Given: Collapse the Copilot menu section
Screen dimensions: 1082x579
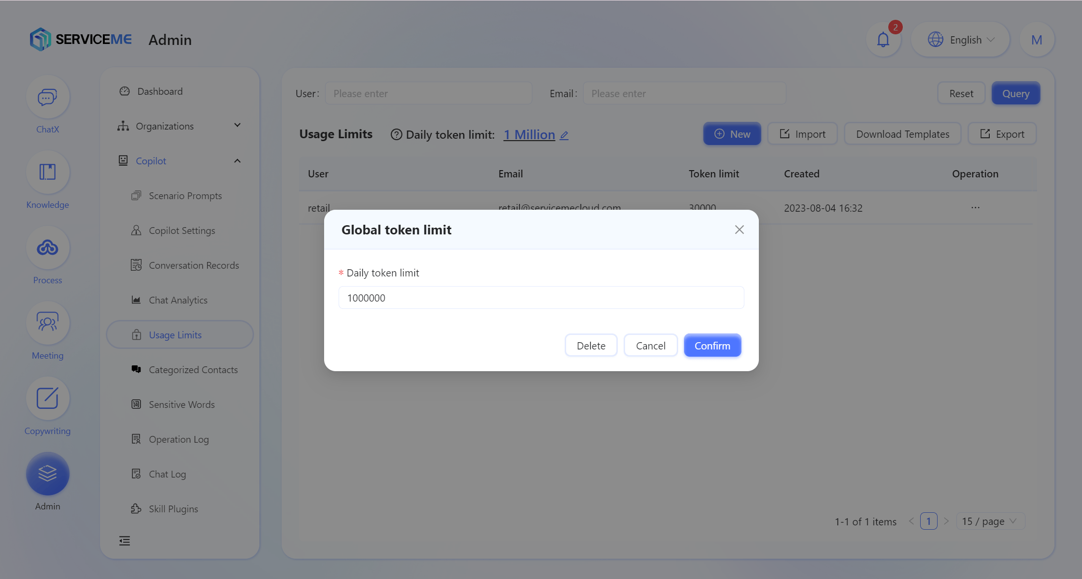Looking at the screenshot, I should coord(180,161).
